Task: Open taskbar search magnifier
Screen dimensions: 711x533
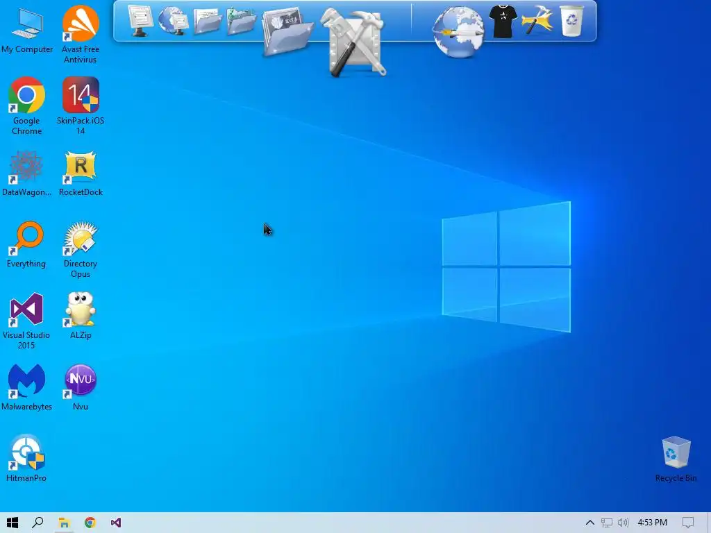Action: click(x=38, y=523)
